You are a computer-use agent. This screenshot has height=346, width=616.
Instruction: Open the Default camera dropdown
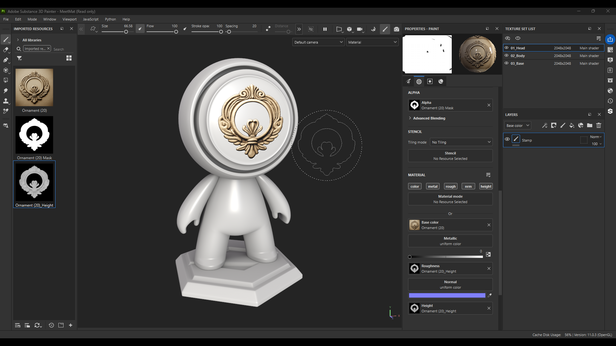pos(318,42)
